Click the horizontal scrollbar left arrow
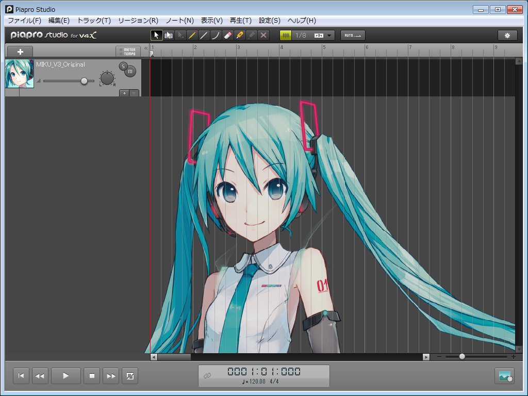 tap(154, 357)
